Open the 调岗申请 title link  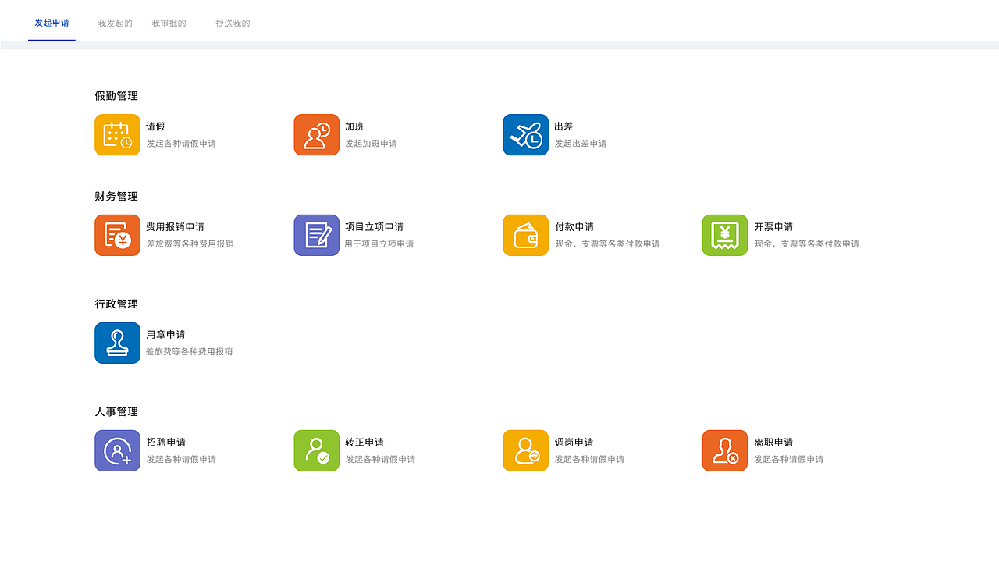(x=574, y=443)
